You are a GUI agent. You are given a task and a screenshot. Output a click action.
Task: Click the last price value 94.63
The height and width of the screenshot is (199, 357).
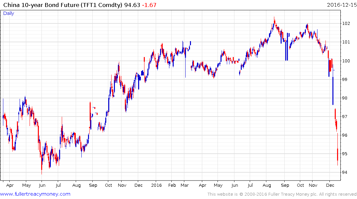pyautogui.click(x=132, y=5)
